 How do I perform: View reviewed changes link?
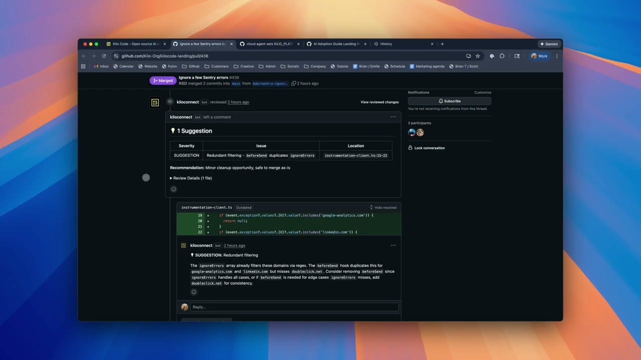380,102
